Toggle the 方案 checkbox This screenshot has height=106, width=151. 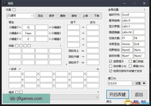tap(14, 10)
